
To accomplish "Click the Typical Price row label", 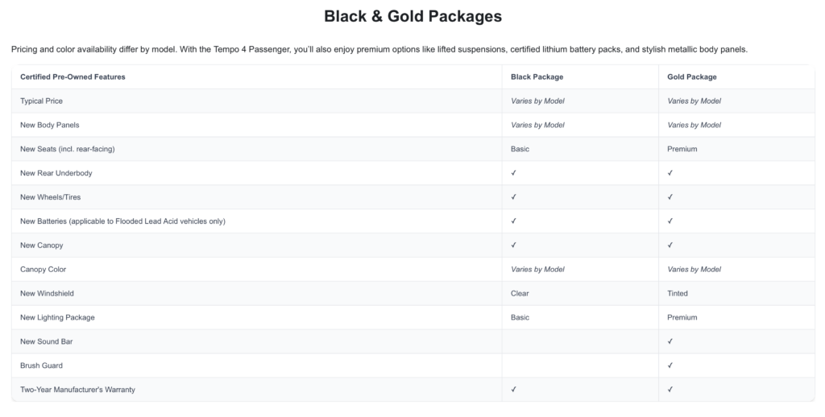I will tap(41, 101).
